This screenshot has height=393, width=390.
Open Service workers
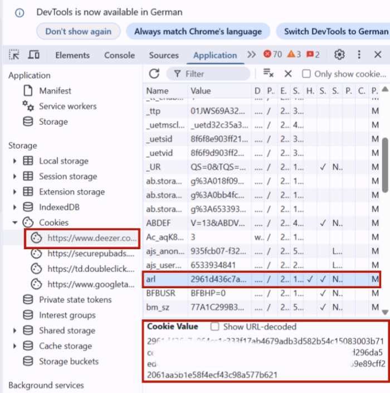click(67, 106)
